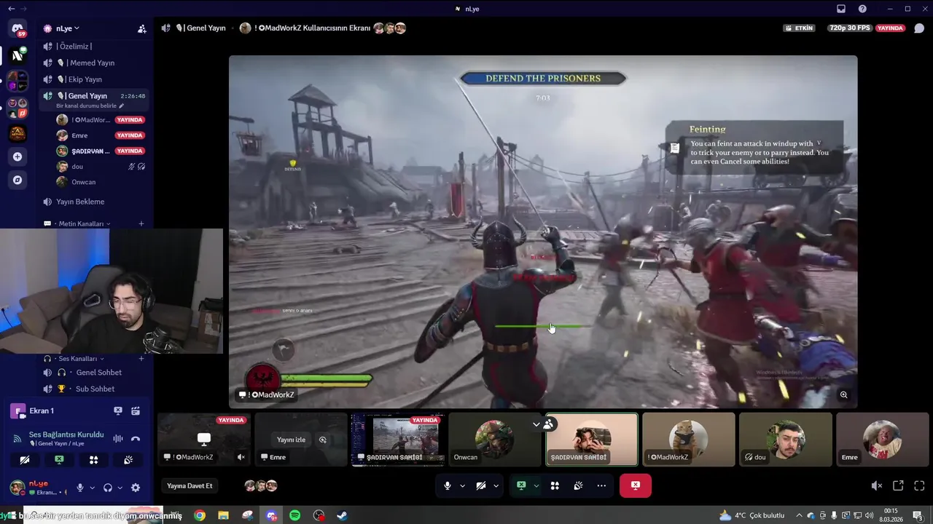Open thread chat bubble icon top right
This screenshot has height=524, width=933.
(x=919, y=28)
